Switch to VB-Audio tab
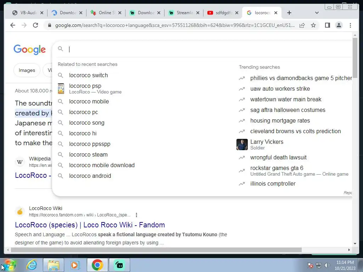 26,13
